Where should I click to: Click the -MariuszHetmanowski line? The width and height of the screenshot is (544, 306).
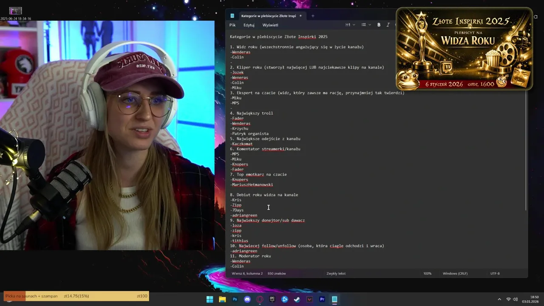[252, 184]
